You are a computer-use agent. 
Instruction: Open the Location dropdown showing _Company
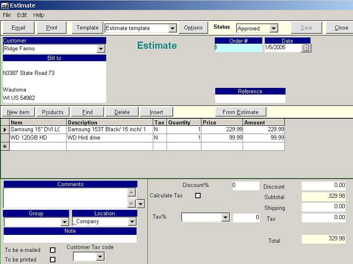132,221
